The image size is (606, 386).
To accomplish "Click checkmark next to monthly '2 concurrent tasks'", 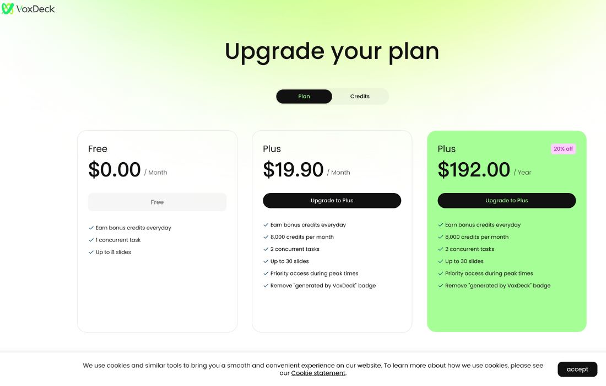I will click(266, 249).
